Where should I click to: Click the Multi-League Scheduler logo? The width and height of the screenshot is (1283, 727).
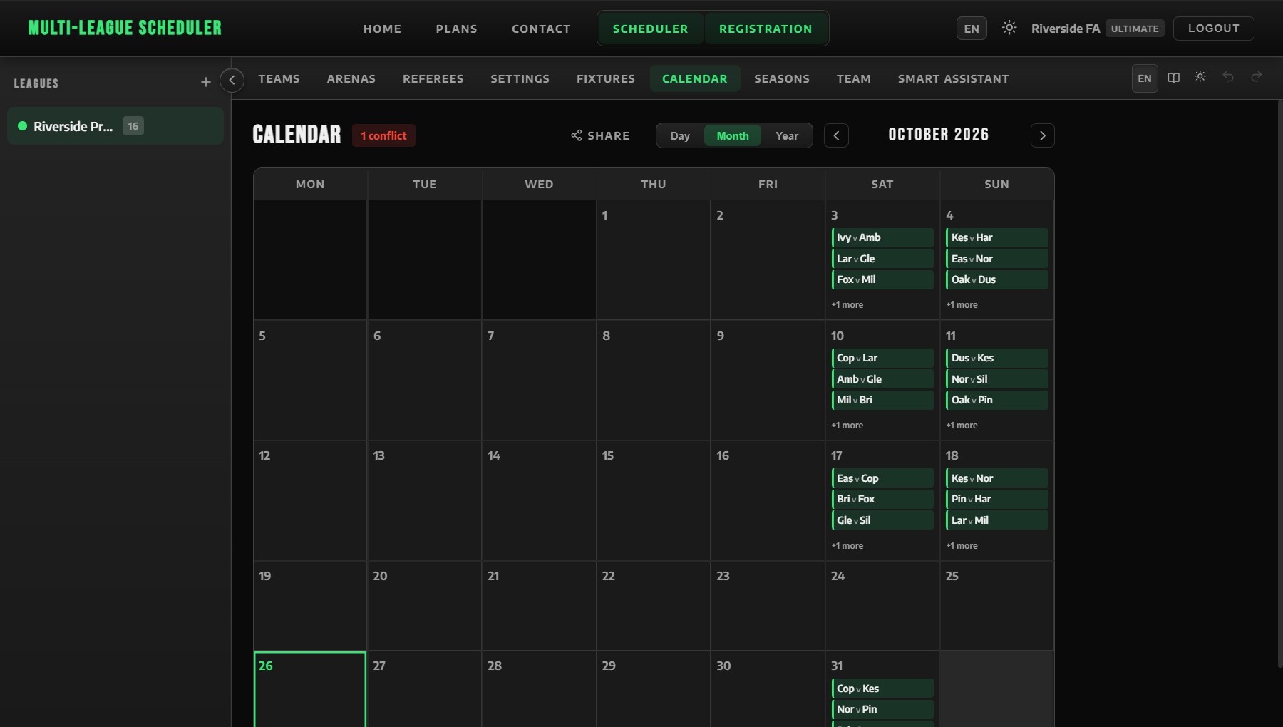(125, 28)
